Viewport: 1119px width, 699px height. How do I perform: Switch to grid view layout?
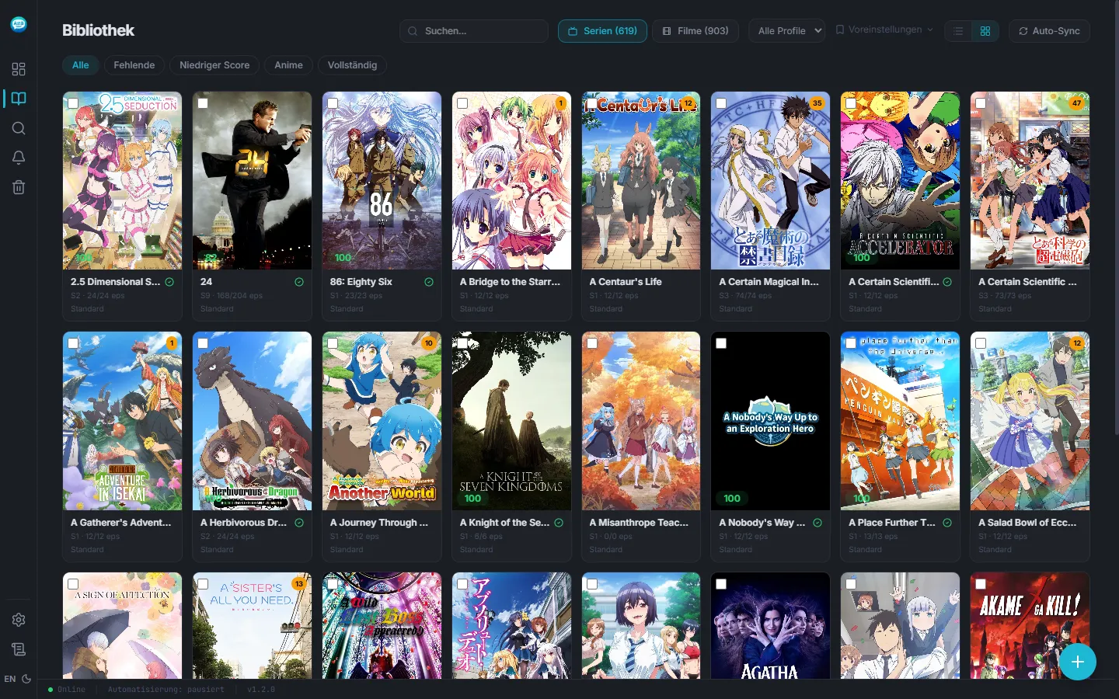[x=985, y=31]
